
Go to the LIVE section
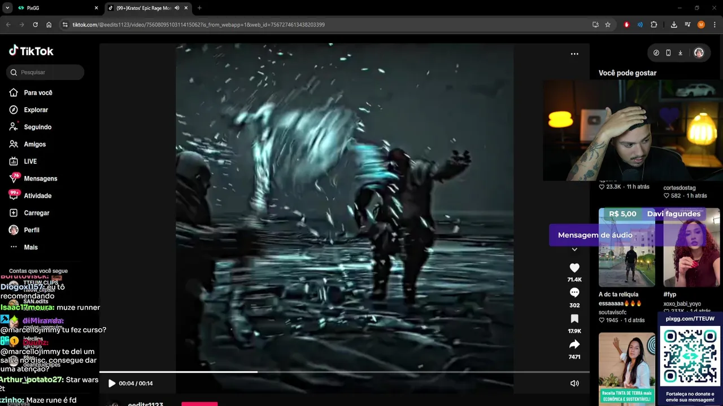(23, 161)
